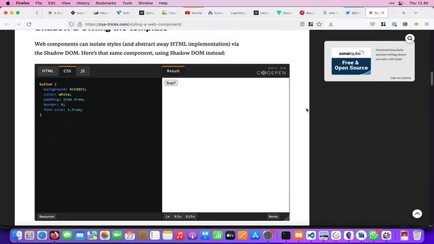434x244 pixels.
Task: Click the page vertical scrollbar thumb
Action: click(x=432, y=79)
